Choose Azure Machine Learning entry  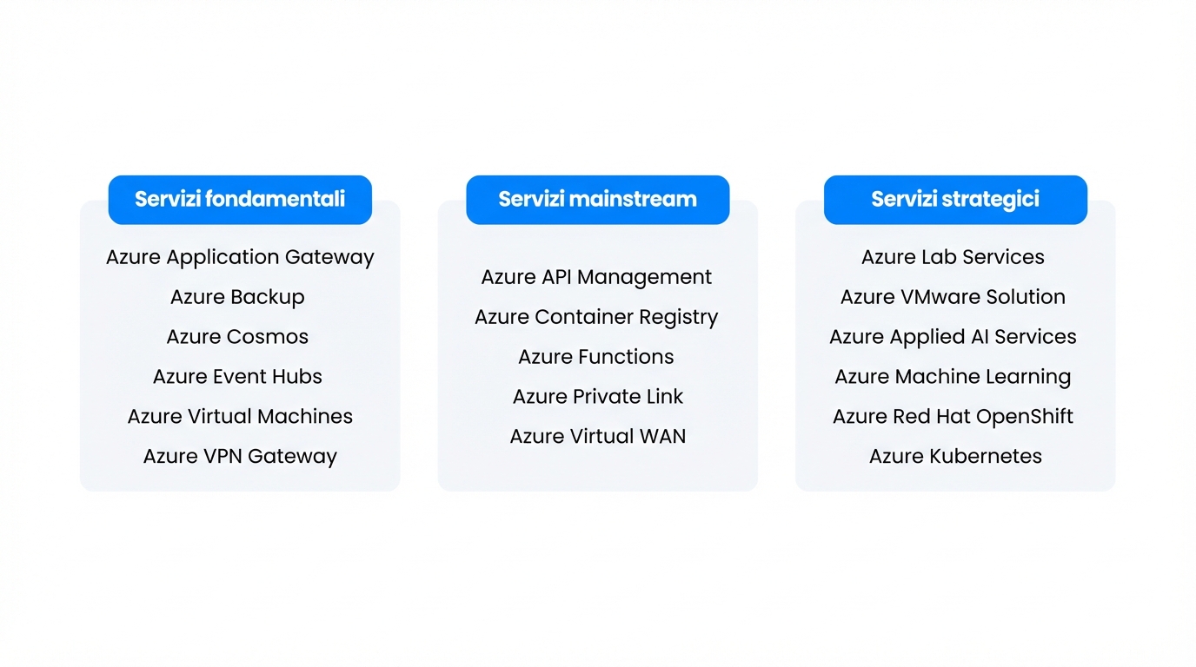coord(953,377)
